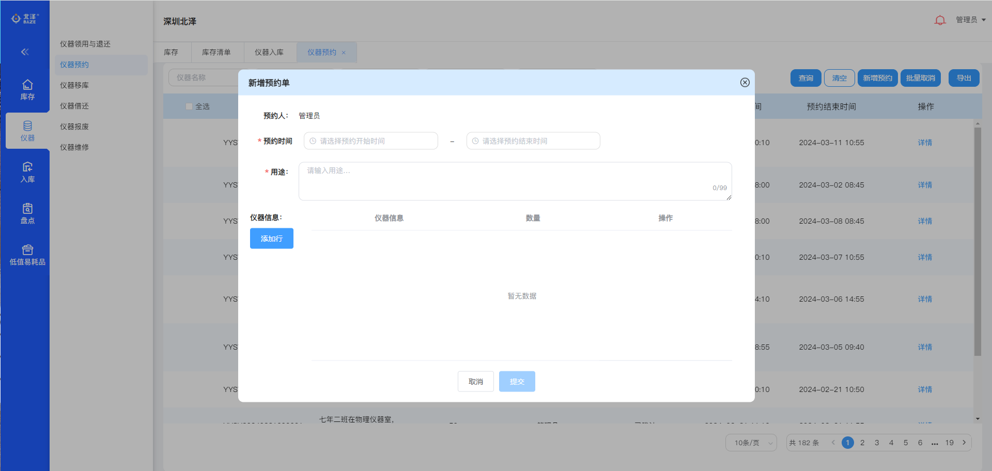Image resolution: width=992 pixels, height=471 pixels.
Task: Open the reservation start time picker
Action: [x=370, y=141]
